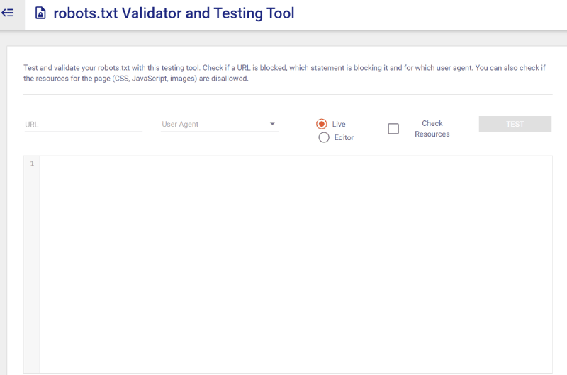Click the TEST button
Viewport: 567px width, 375px height.
coord(515,124)
